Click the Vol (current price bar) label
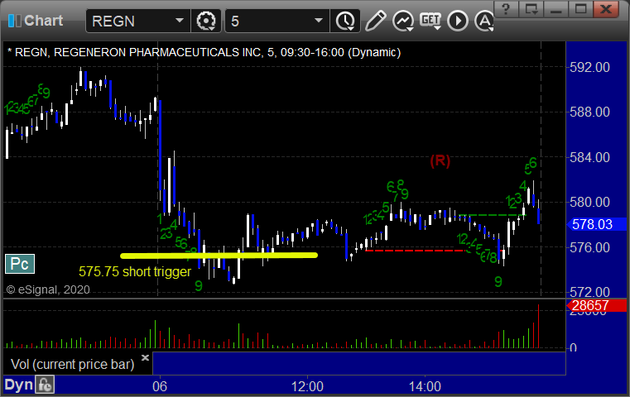The image size is (630, 397). 72,364
